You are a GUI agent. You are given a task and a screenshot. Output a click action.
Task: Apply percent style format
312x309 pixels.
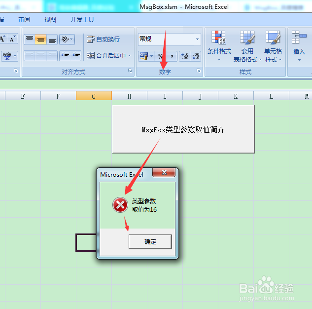click(x=160, y=56)
